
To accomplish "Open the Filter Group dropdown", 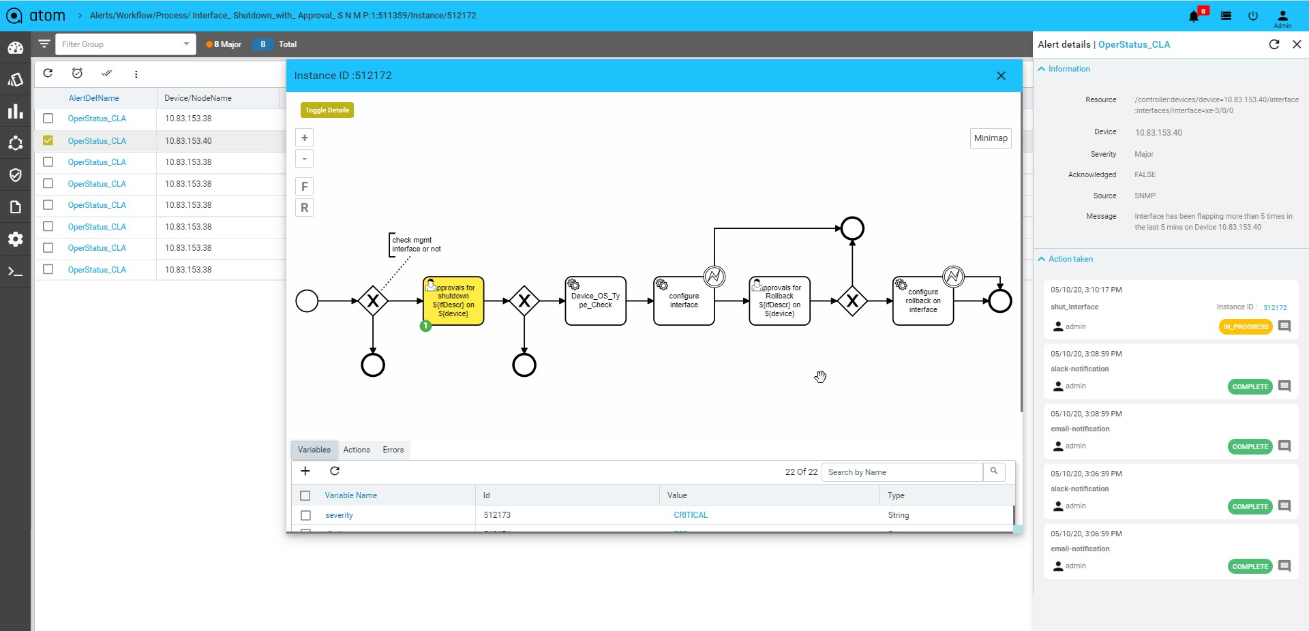I will pyautogui.click(x=125, y=44).
